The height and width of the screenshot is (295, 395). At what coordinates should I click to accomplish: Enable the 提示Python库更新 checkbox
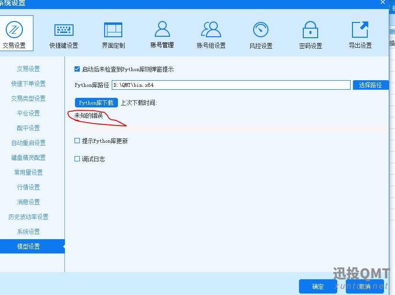tap(77, 141)
